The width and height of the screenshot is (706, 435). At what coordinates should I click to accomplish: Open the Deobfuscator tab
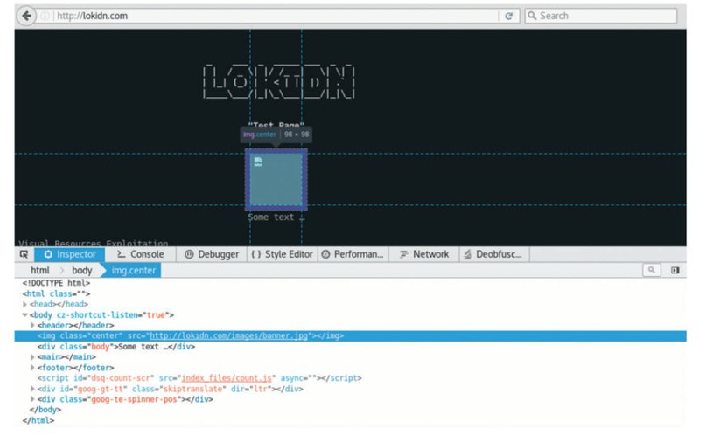click(x=494, y=254)
